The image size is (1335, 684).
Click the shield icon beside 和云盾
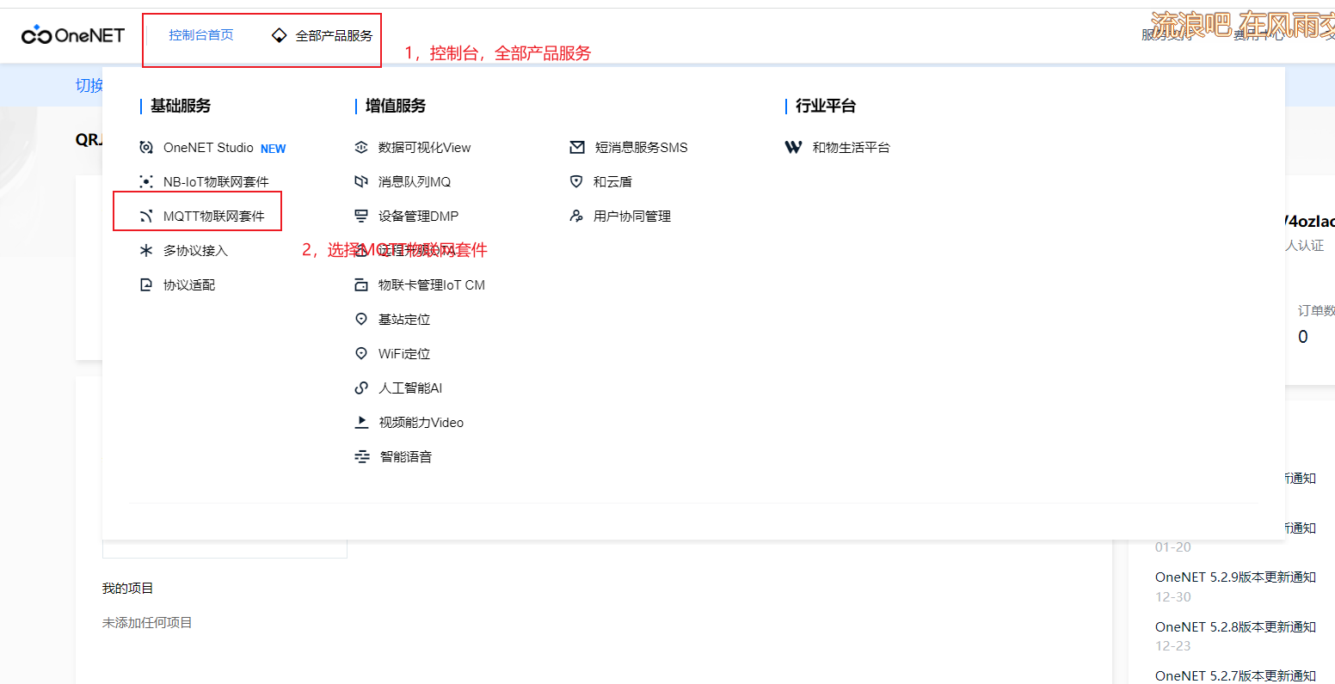tap(577, 181)
